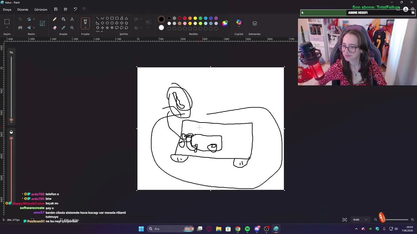Open the Düzenle menu
This screenshot has width=417, height=234.
23,9
